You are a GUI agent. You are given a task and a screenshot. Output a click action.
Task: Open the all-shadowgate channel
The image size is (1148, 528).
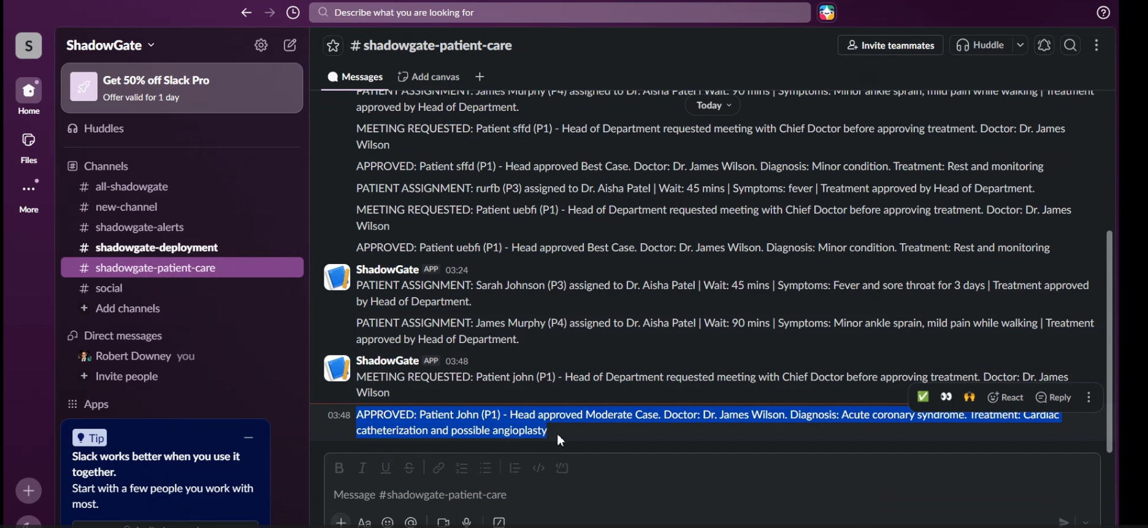(182, 187)
